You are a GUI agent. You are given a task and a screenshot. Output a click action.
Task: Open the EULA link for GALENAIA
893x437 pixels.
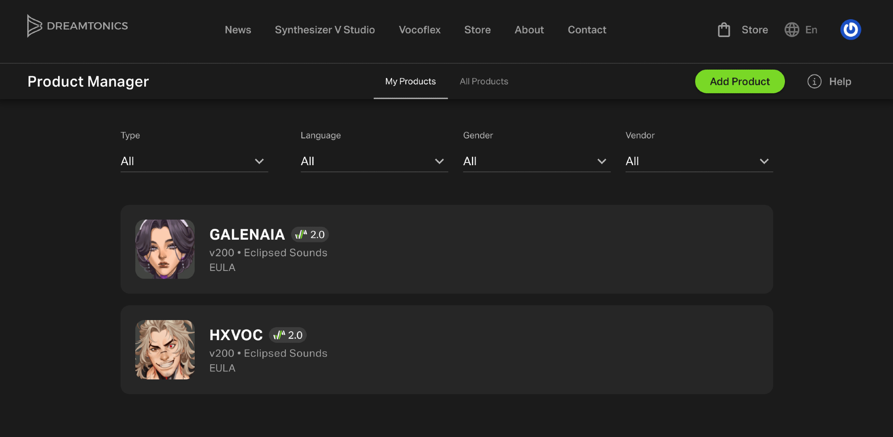click(222, 268)
